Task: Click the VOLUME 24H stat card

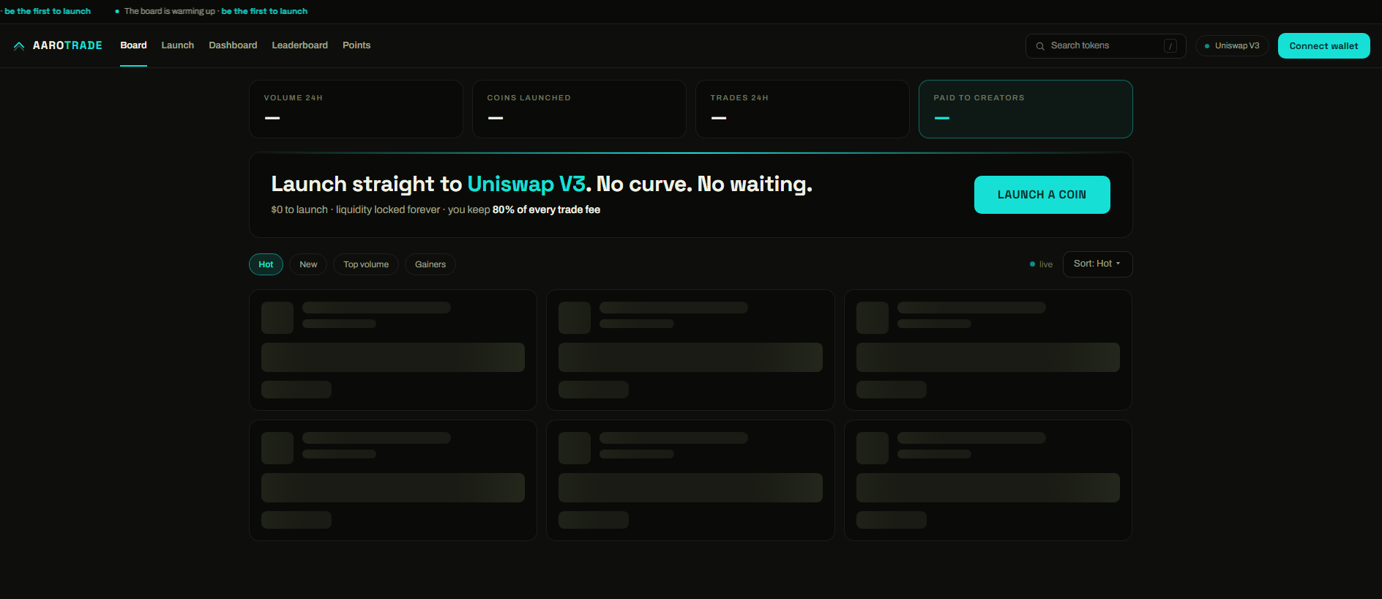Action: pyautogui.click(x=356, y=109)
